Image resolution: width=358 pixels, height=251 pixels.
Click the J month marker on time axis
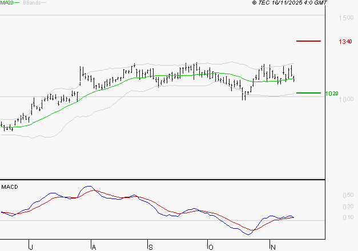coord(30,246)
